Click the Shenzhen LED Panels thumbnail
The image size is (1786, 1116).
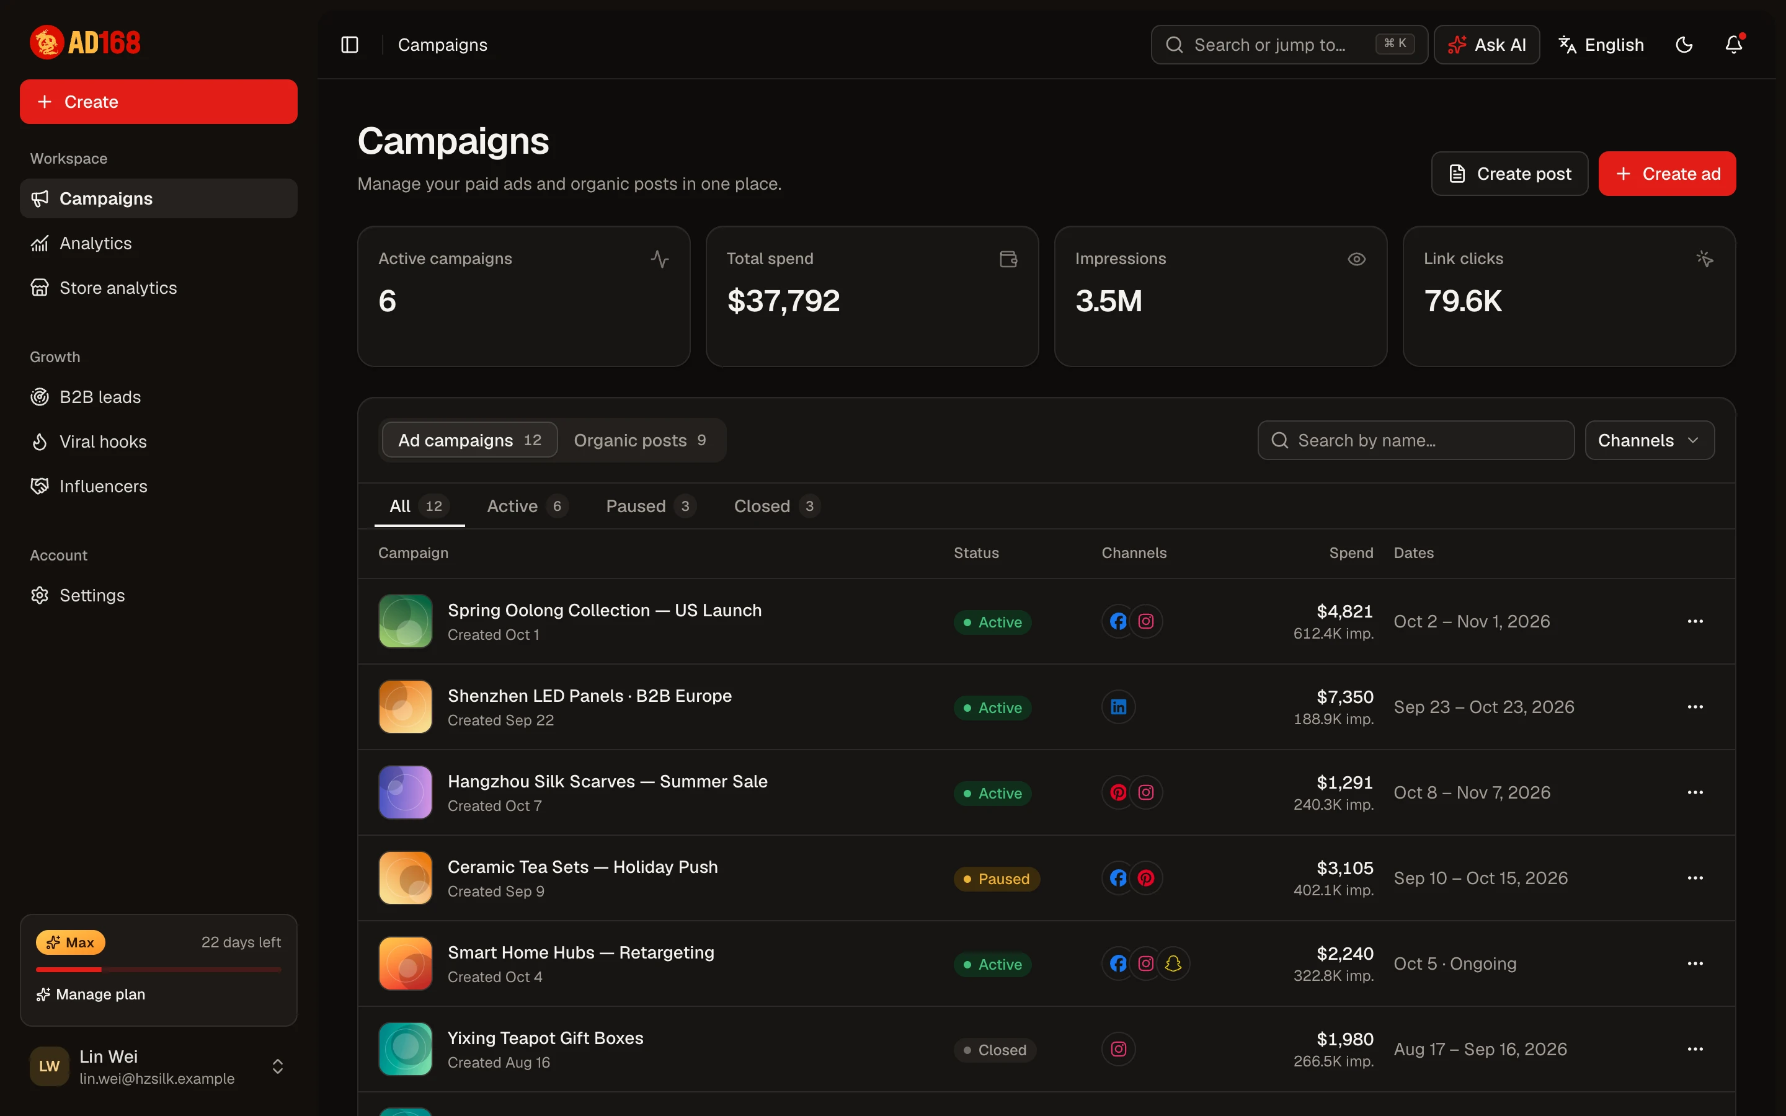click(405, 707)
